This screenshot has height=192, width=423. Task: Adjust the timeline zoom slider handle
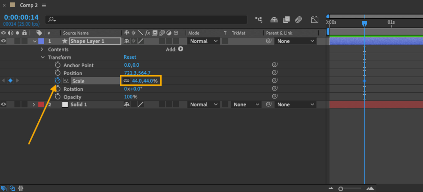(341, 189)
